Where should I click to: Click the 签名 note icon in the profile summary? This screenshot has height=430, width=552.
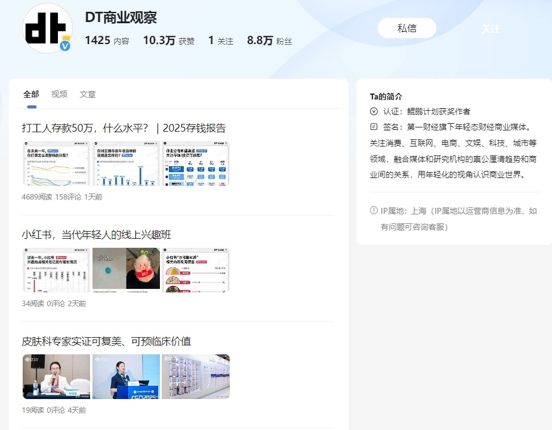[x=373, y=127]
